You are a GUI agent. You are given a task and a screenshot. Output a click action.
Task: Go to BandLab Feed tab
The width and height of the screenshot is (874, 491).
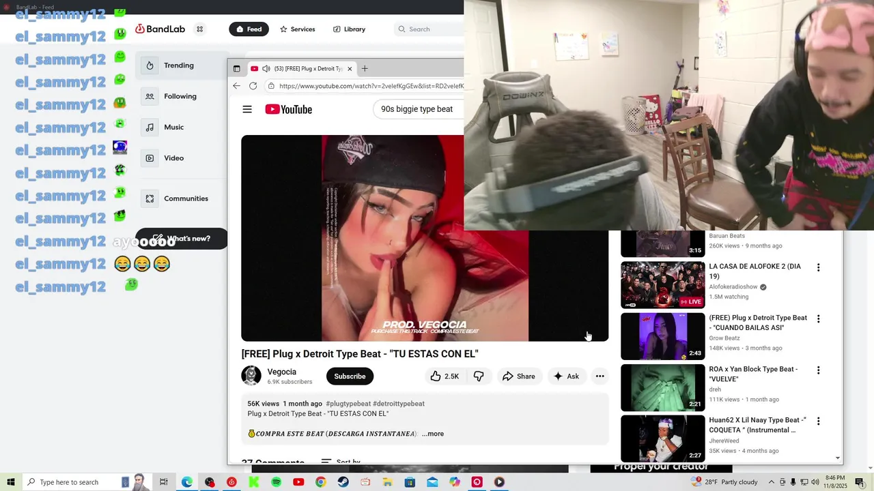coord(249,29)
